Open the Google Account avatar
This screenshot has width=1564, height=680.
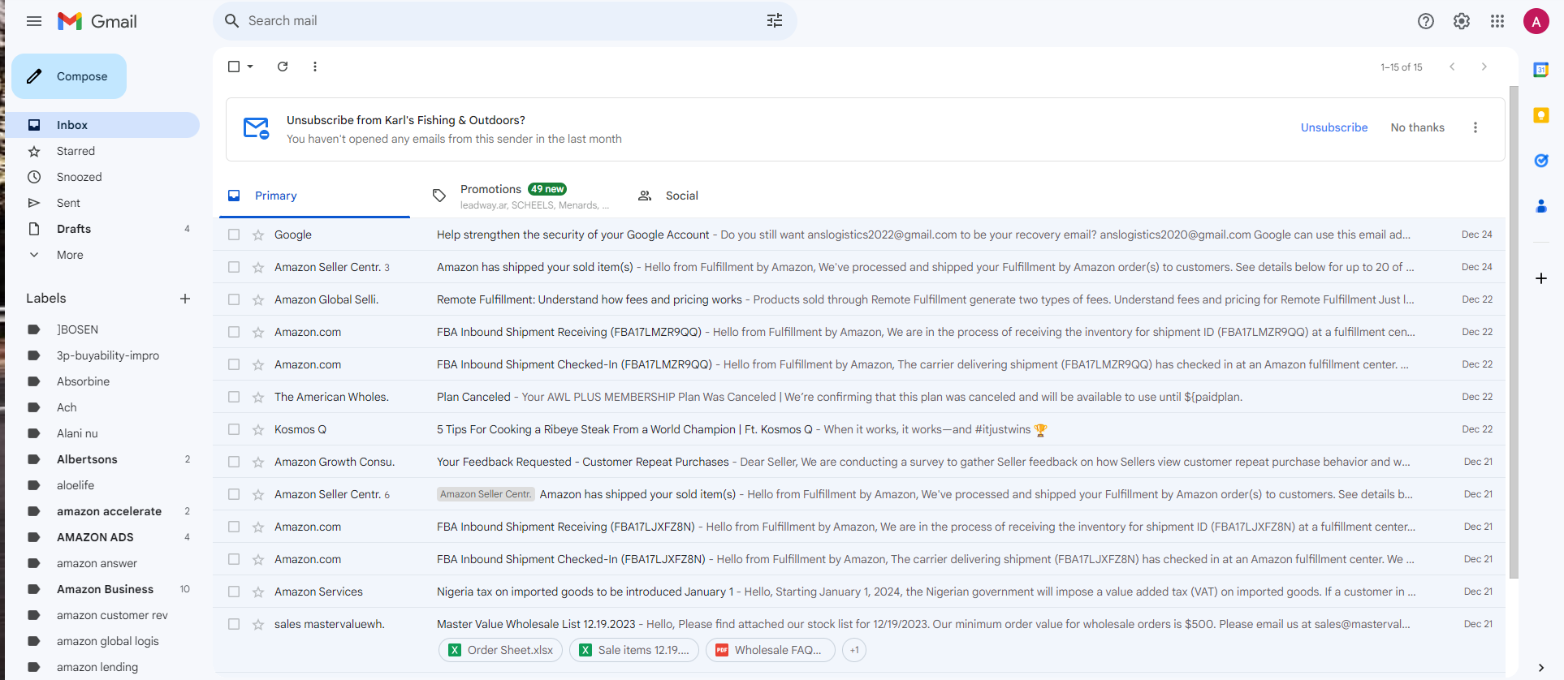tap(1536, 21)
